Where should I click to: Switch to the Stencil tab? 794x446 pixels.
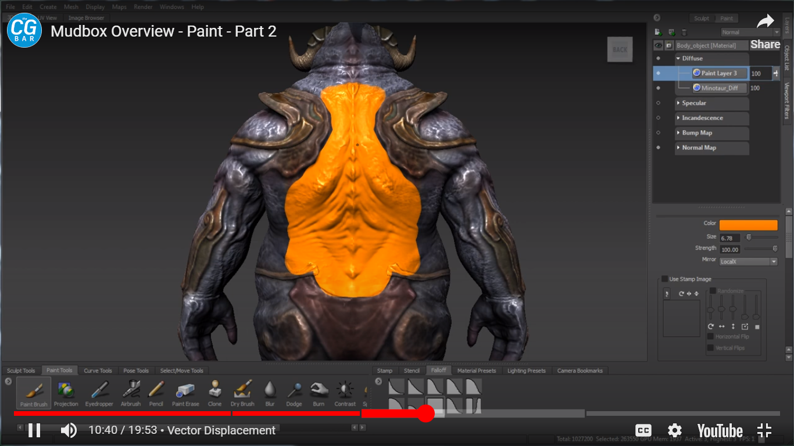tap(412, 371)
